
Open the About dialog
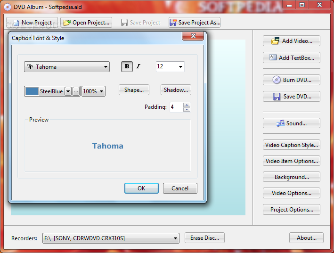(307, 237)
